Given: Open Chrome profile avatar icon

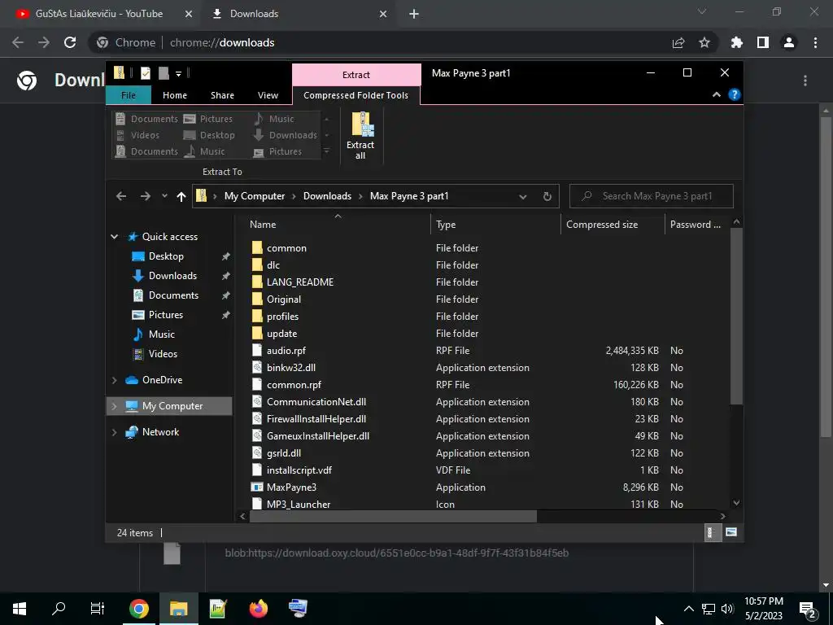Looking at the screenshot, I should 789,42.
